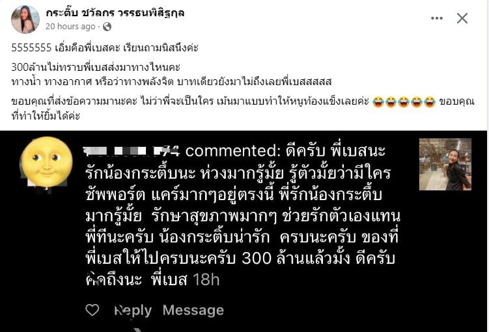Open the post thumbnail beside the comment
The height and width of the screenshot is (332, 489).
(445, 164)
